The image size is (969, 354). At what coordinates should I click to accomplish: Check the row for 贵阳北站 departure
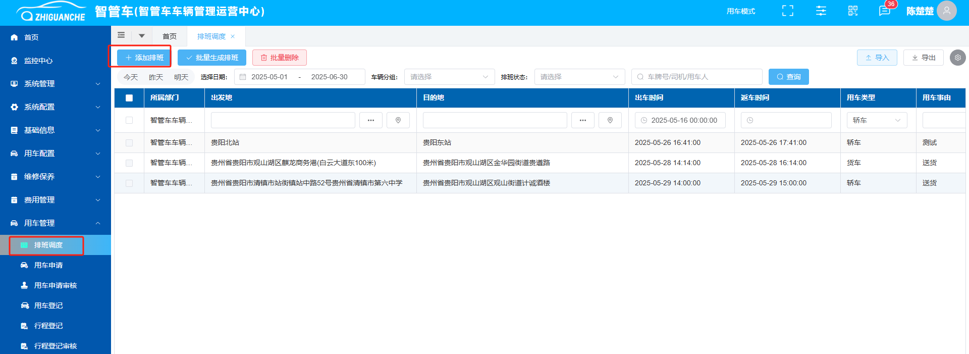129,143
